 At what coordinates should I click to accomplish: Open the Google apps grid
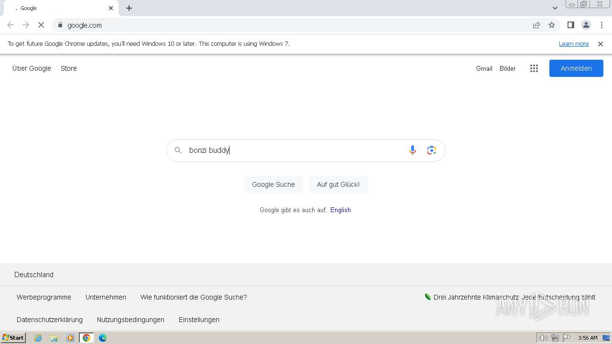(x=534, y=68)
